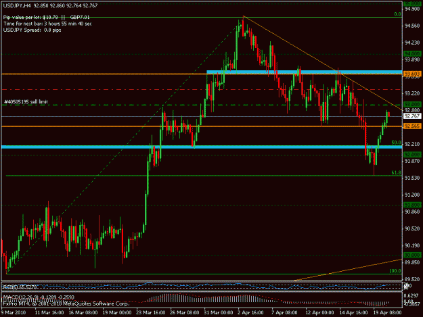Select the green dash-dot sell limit order line
This screenshot has height=317, width=423.
point(201,105)
